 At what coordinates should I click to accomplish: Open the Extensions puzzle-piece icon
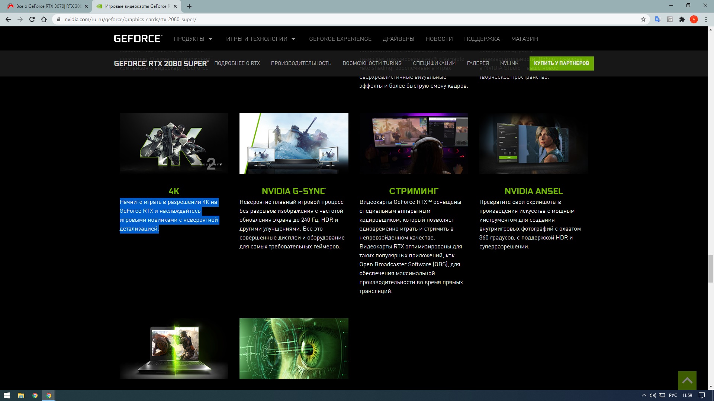(x=682, y=19)
